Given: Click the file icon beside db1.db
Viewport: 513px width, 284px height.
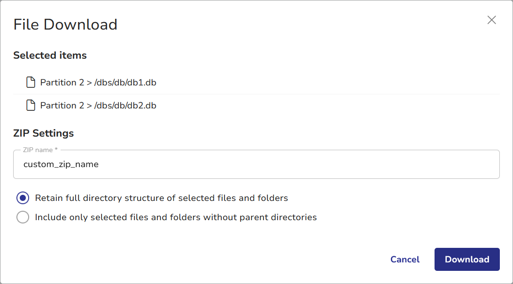Looking at the screenshot, I should pyautogui.click(x=31, y=83).
